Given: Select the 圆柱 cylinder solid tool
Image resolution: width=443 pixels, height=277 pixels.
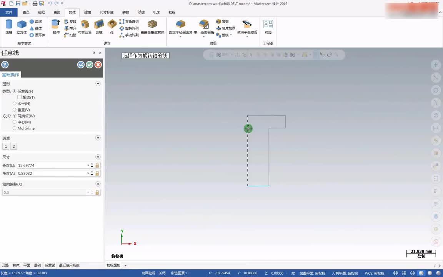Looking at the screenshot, I should coord(9,27).
